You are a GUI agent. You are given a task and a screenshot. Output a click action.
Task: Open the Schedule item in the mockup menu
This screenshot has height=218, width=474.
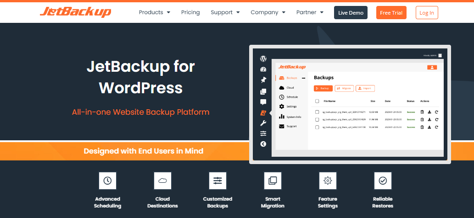[288, 97]
